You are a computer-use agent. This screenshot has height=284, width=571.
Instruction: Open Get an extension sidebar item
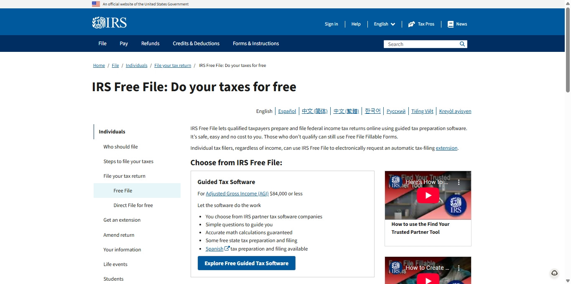pos(122,220)
